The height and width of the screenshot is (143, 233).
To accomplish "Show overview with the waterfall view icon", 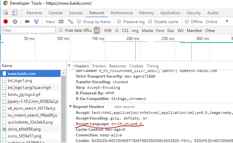I will coord(70,22).
